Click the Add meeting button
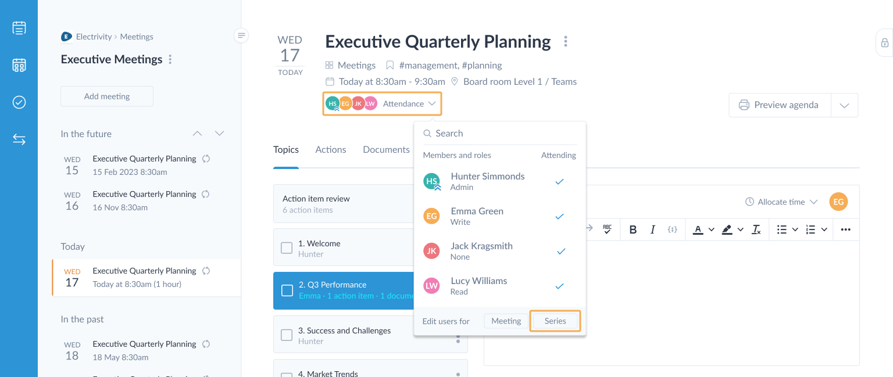Image resolution: width=893 pixels, height=377 pixels. tap(107, 96)
